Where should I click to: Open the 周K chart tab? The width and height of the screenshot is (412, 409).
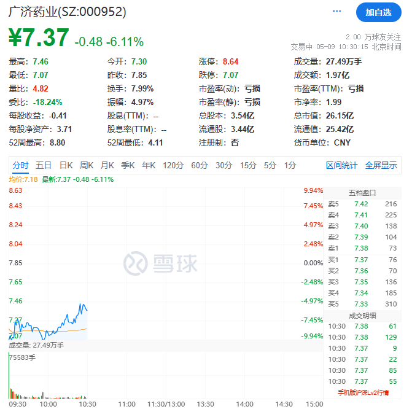pos(87,165)
